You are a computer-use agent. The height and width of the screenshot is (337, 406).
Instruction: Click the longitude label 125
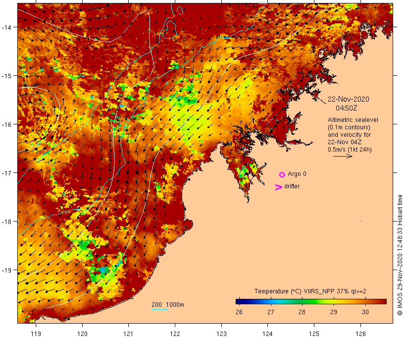(x=314, y=334)
